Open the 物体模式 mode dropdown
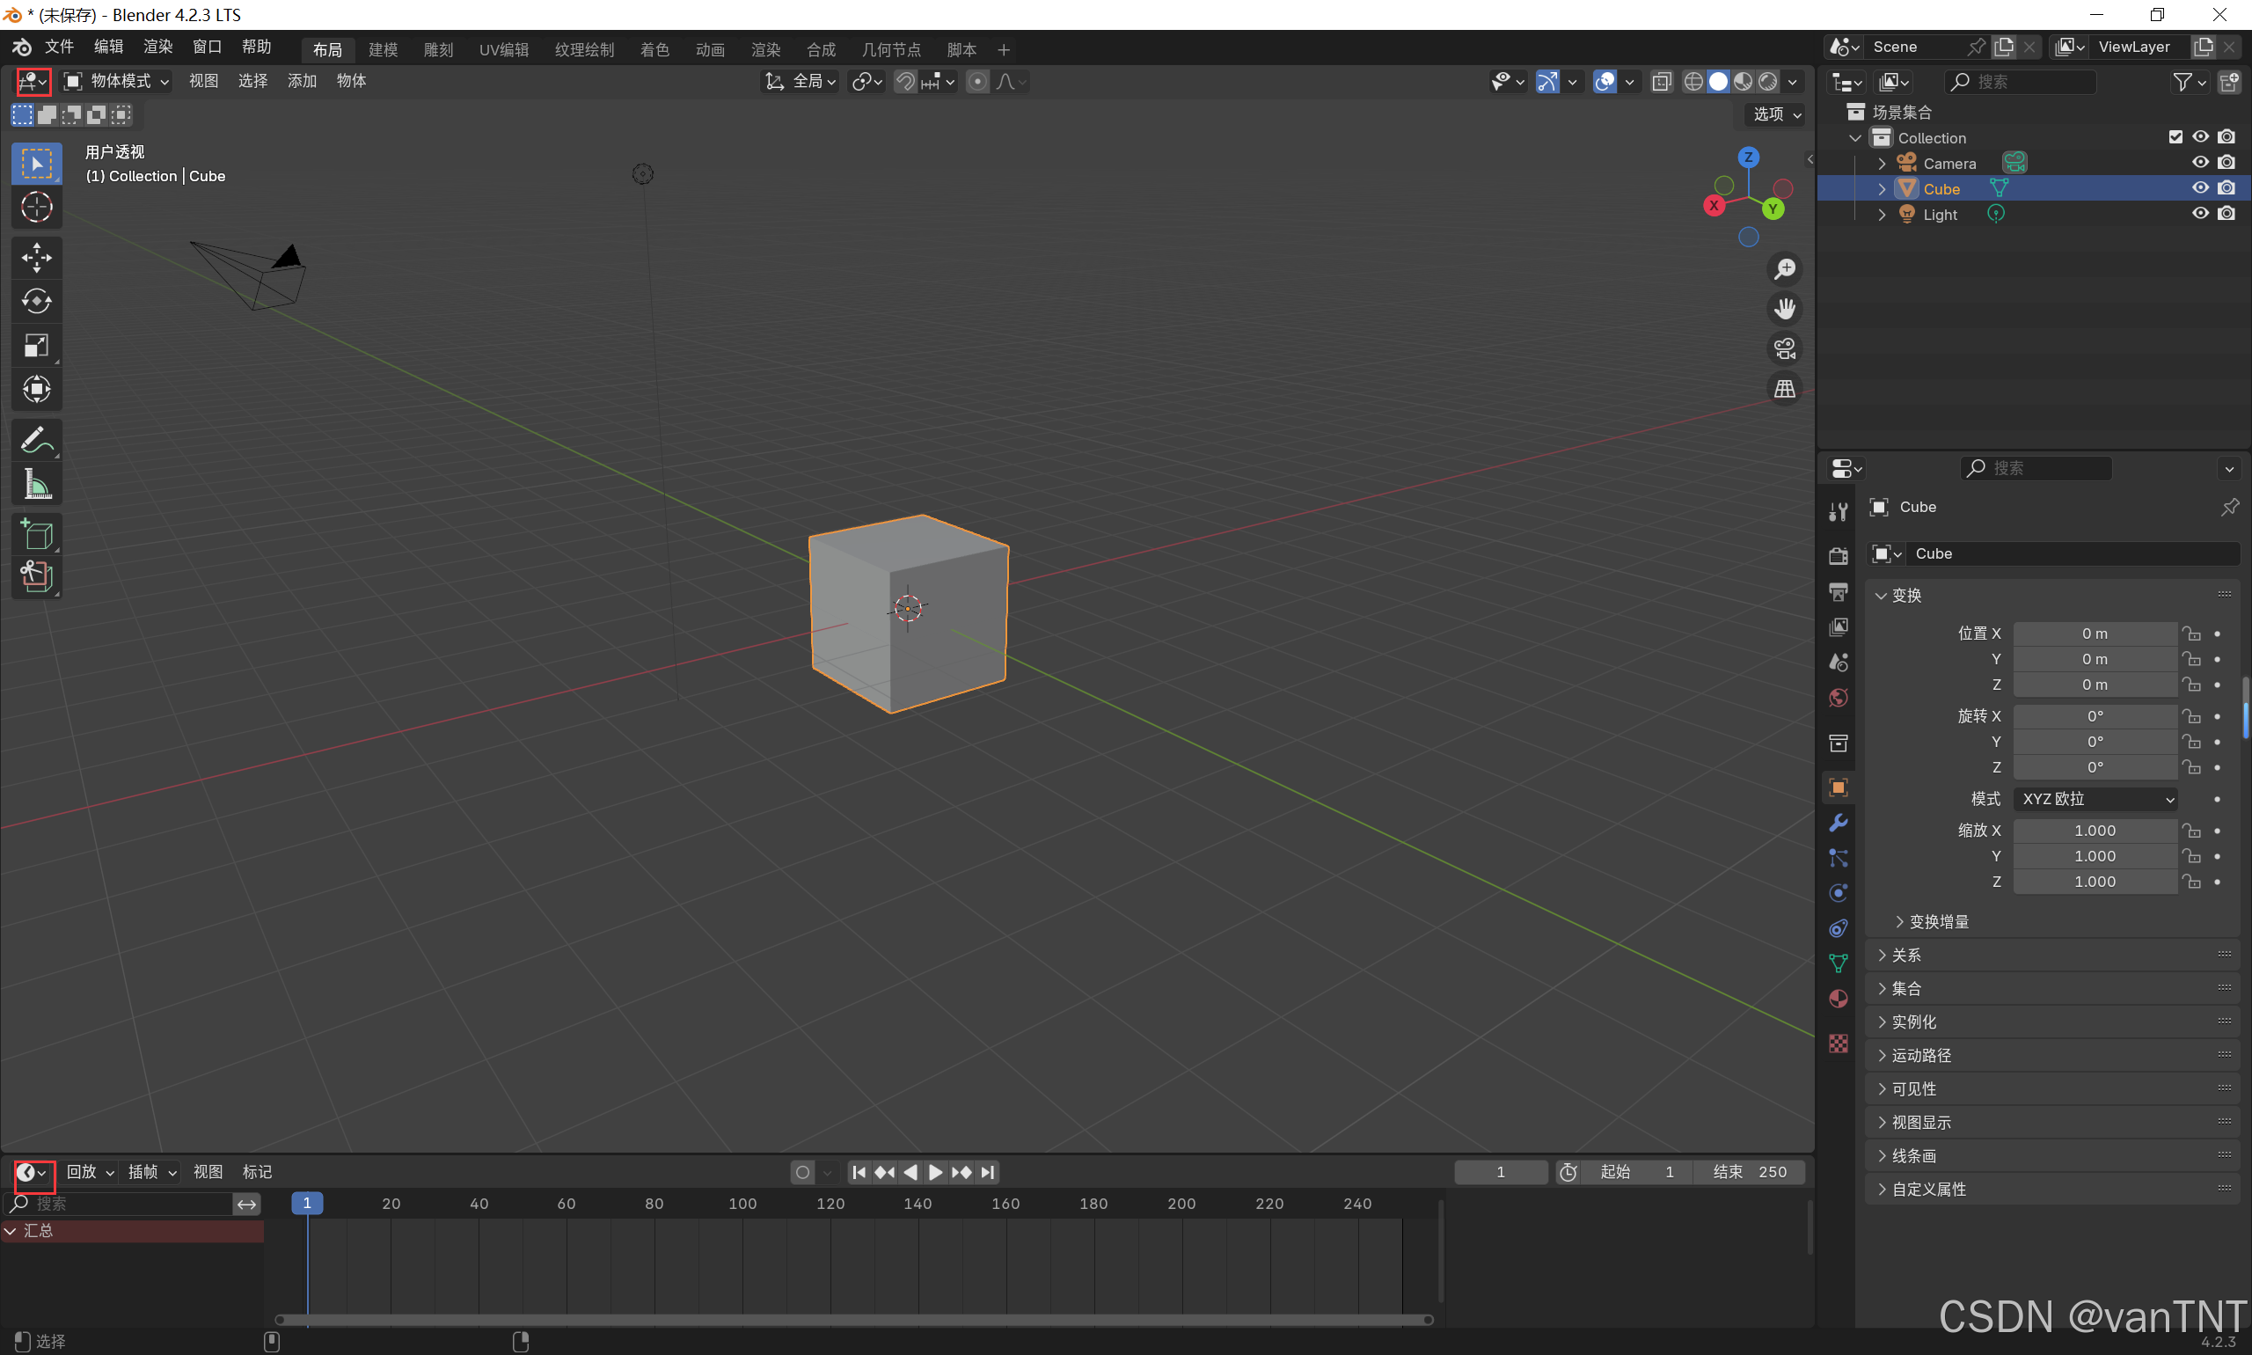 [116, 81]
